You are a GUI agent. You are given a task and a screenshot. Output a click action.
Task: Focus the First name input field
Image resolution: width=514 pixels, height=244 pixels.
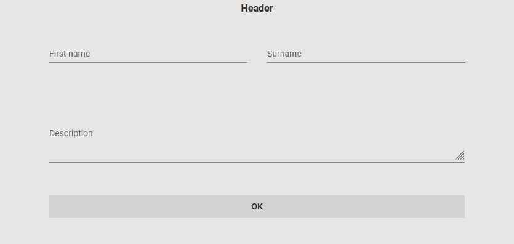coord(148,54)
